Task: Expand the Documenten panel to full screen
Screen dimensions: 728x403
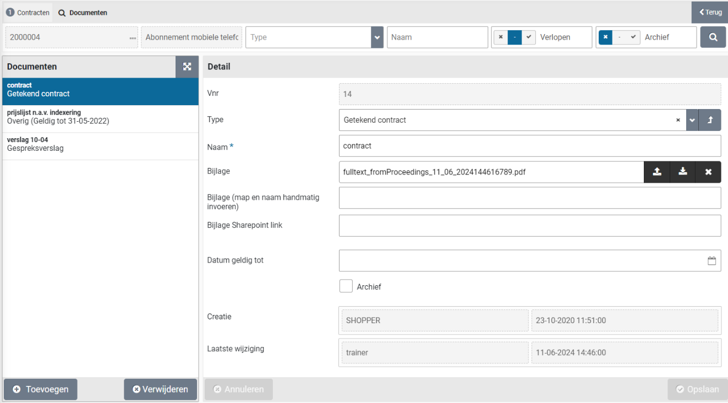Action: click(187, 67)
